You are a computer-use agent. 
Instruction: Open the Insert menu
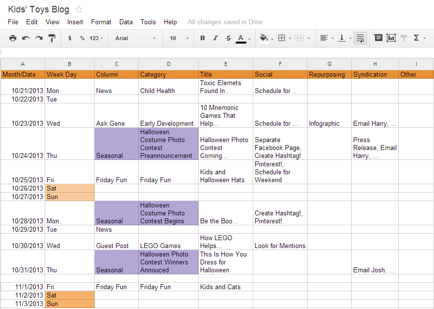pos(75,22)
